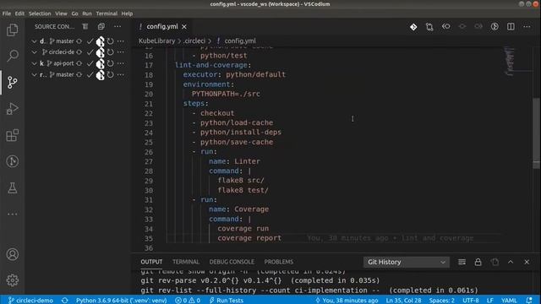Collapse the circleci-de repository row

pos(34,52)
